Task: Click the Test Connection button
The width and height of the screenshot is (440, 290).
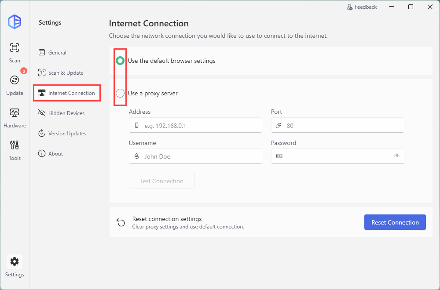Action: click(x=161, y=181)
